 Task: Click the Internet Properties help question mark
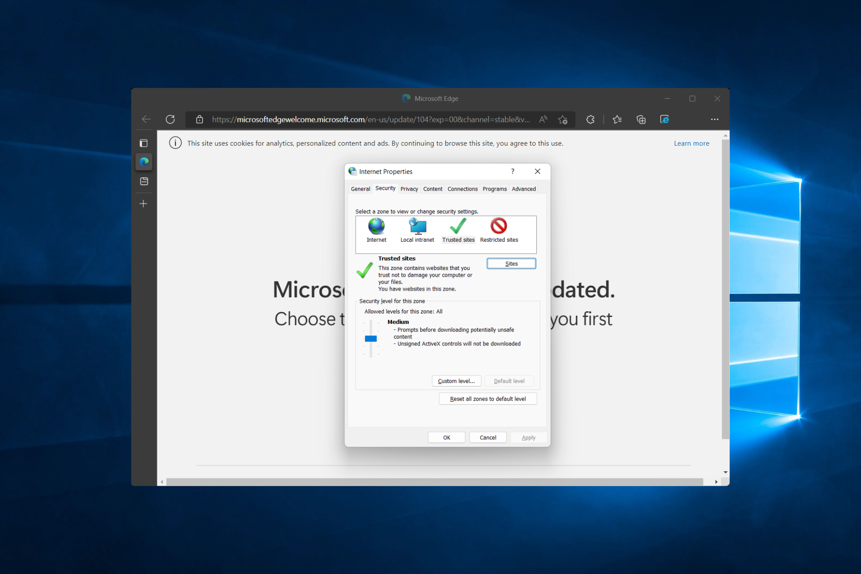coord(513,171)
